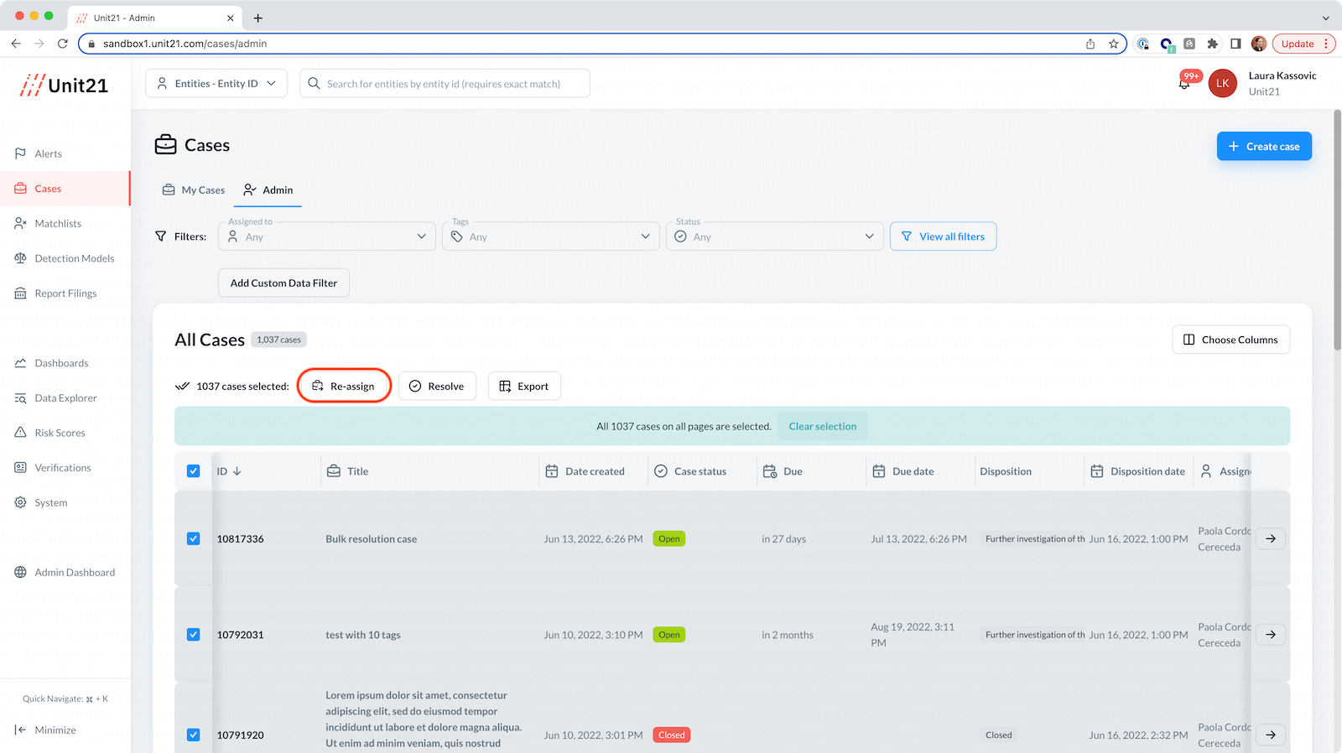
Task: Minimize the sidebar
Action: click(x=46, y=730)
